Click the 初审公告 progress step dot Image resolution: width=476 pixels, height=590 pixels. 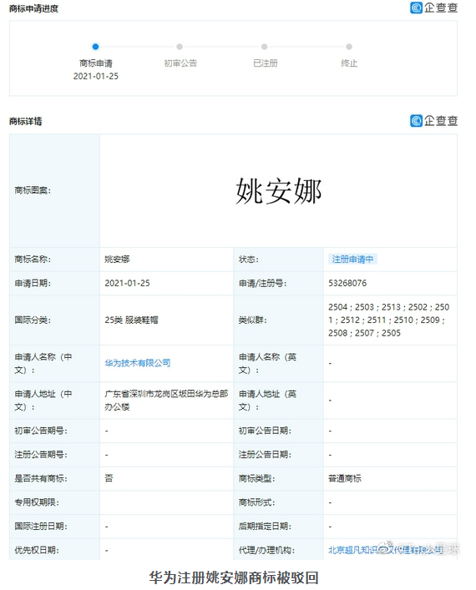180,47
